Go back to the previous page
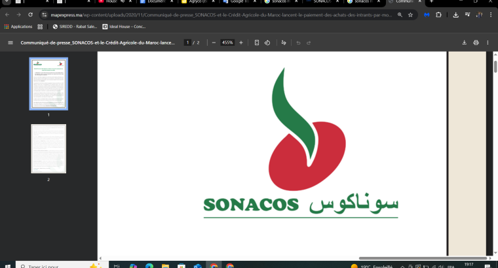This screenshot has width=498, height=268. pos(7,15)
